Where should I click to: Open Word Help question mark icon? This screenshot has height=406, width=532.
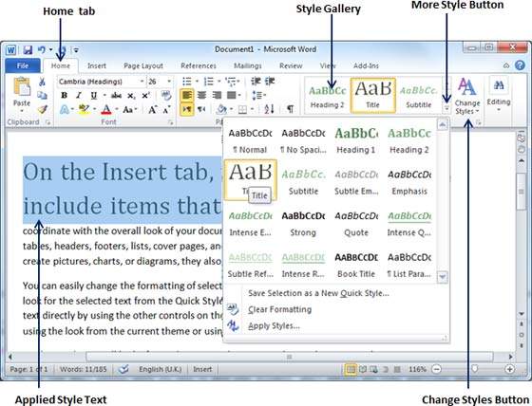coord(520,65)
